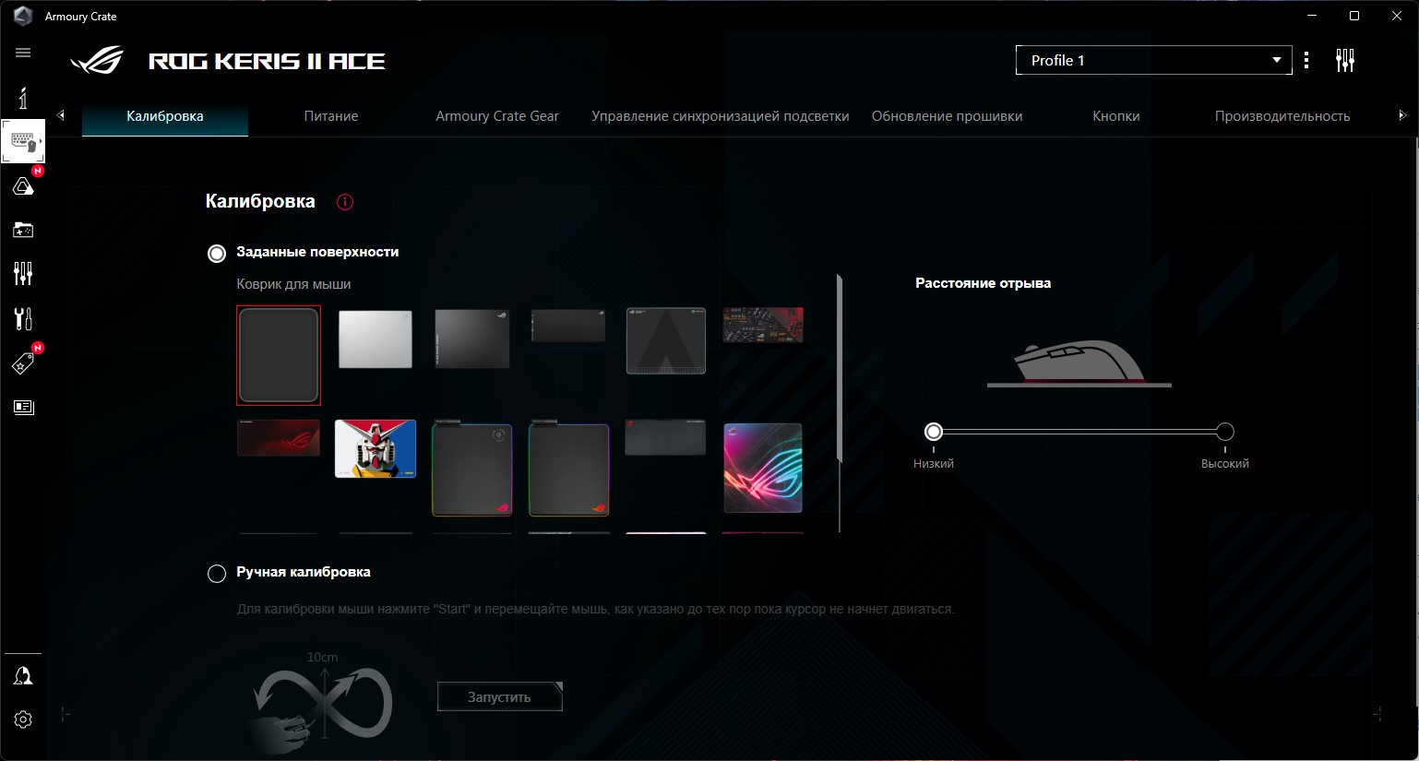Minimize the Armoury Crate window
This screenshot has height=761, width=1419.
[x=1312, y=16]
